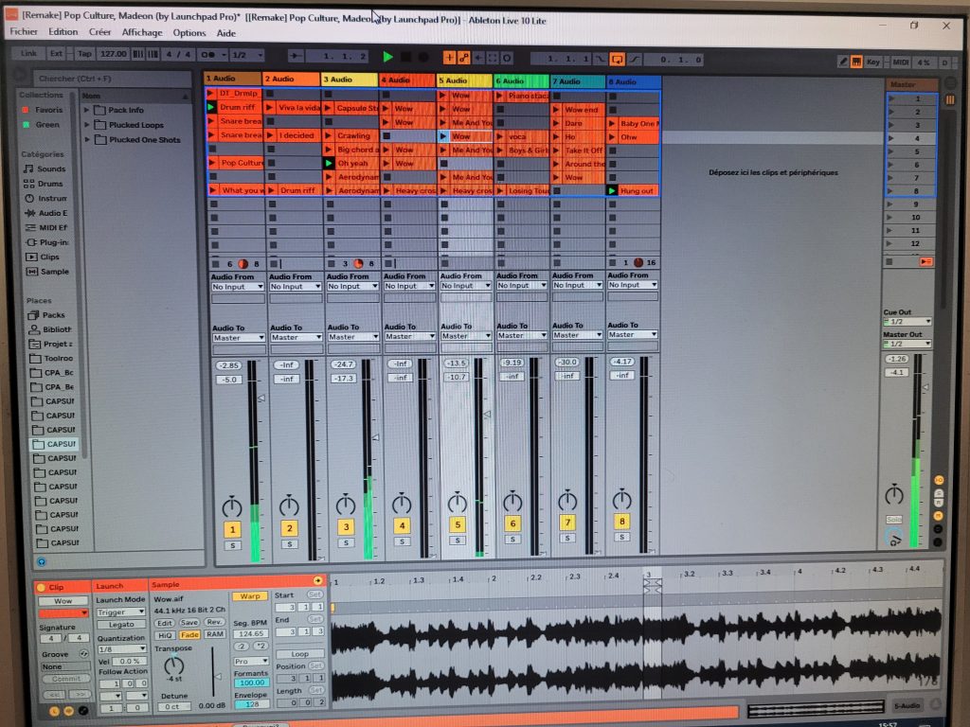Screen dimensions: 970x727
Task: Solo track 4 with S button
Action: (x=402, y=541)
